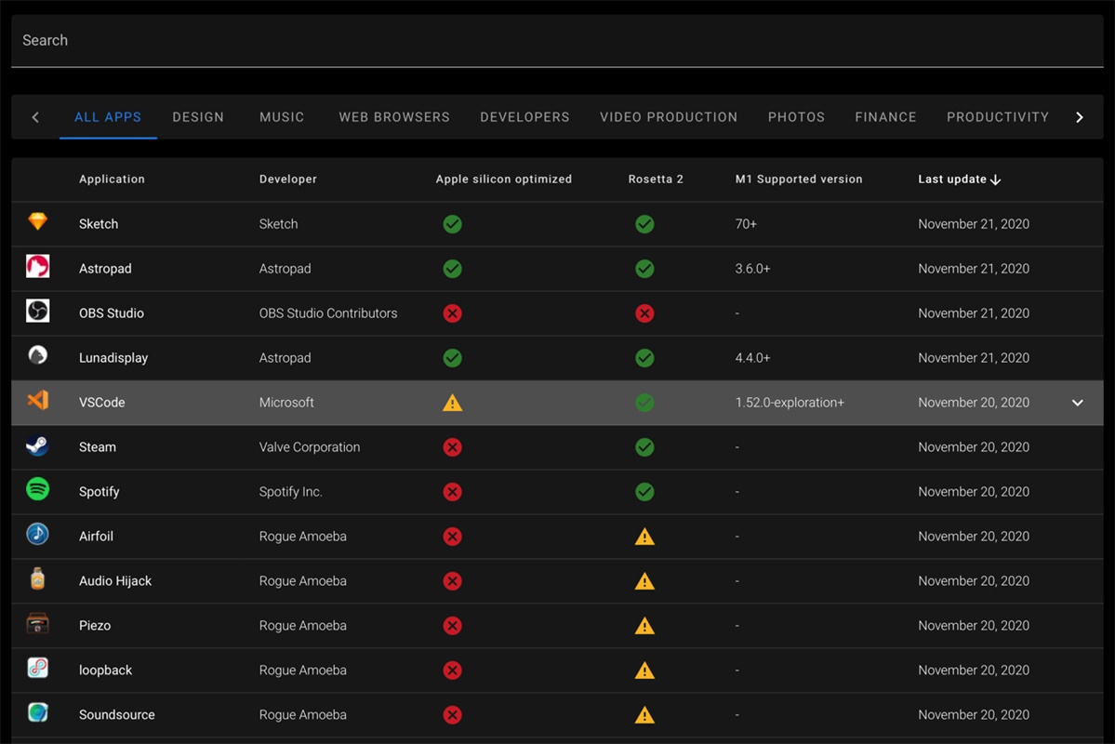Click OBS Studio's Rosetta 2 red cross
1115x744 pixels.
644,313
